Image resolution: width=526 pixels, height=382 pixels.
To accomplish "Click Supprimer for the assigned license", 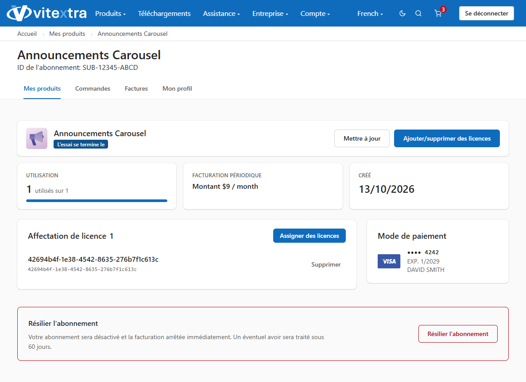I will [326, 264].
